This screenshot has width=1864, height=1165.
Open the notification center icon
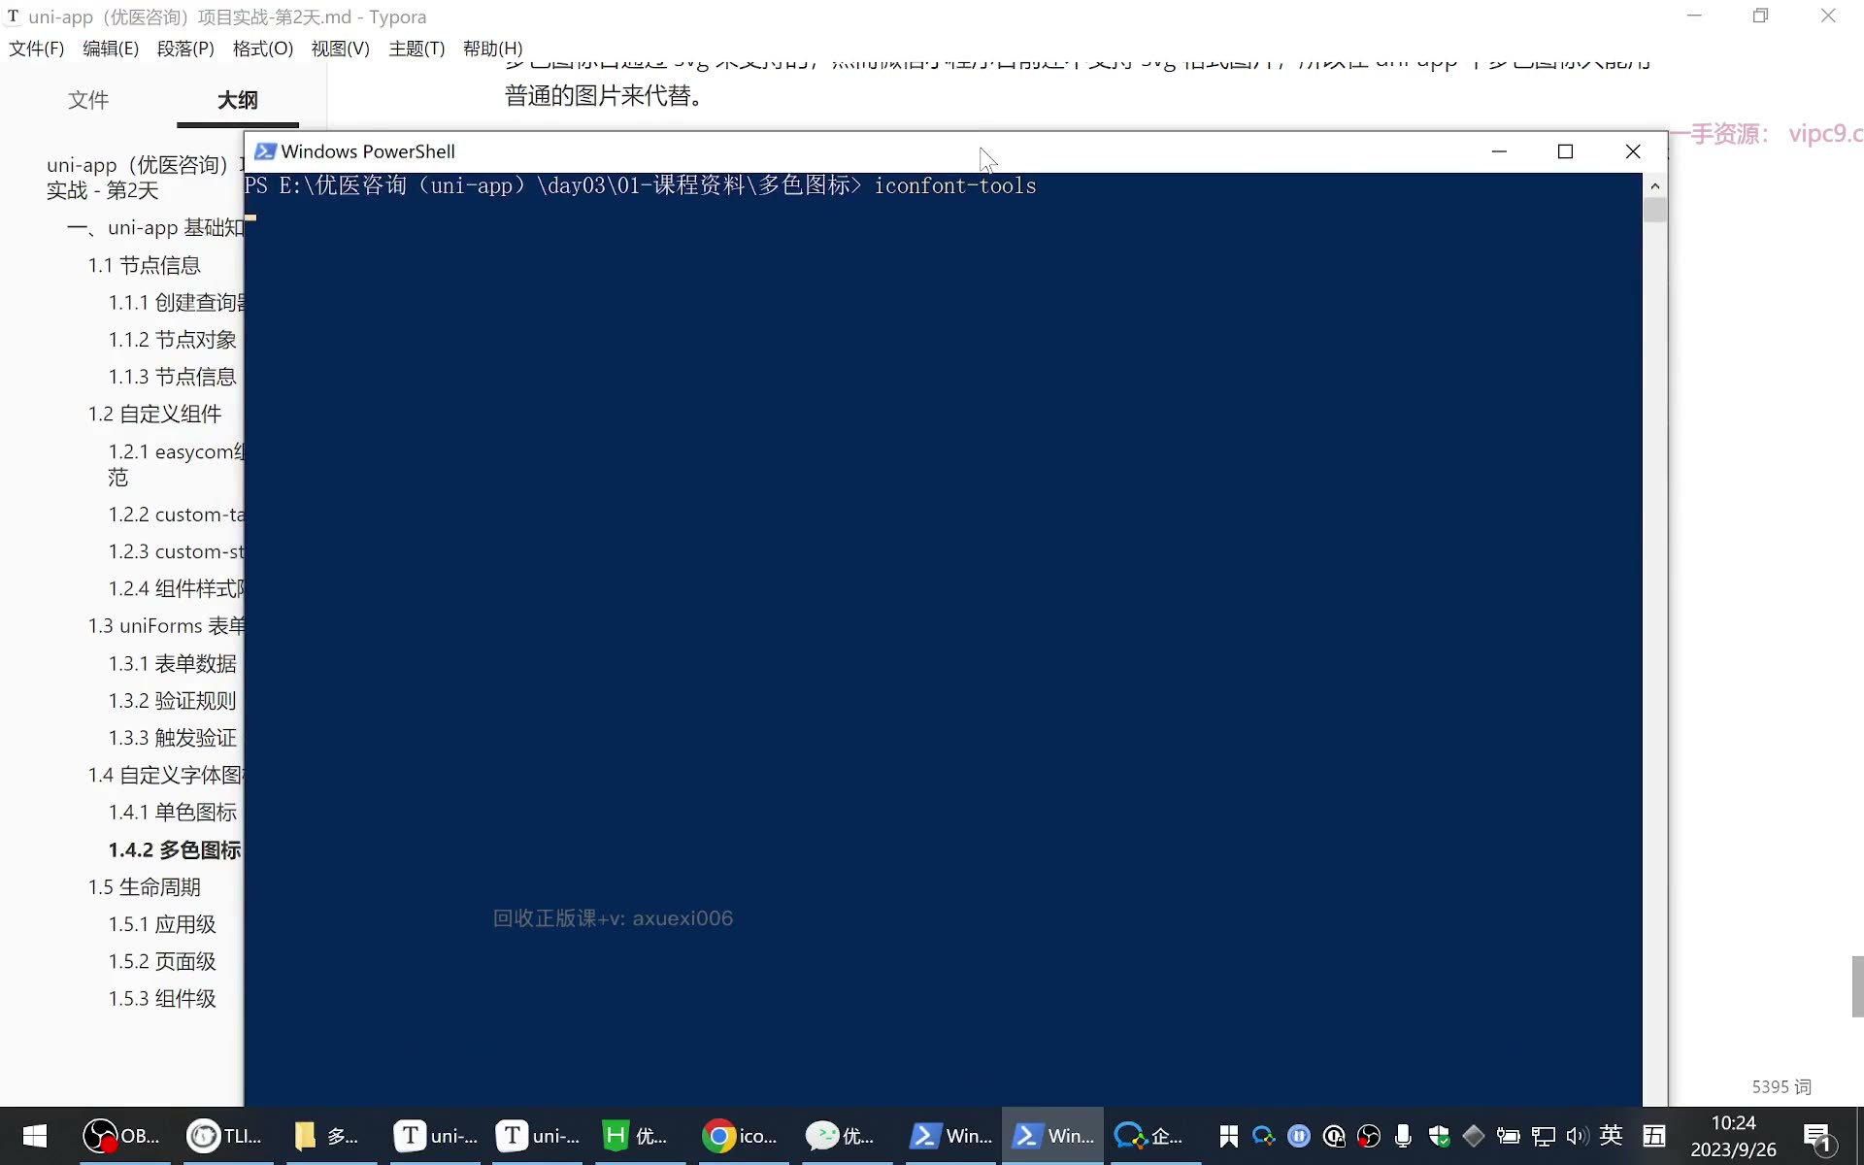(1817, 1136)
